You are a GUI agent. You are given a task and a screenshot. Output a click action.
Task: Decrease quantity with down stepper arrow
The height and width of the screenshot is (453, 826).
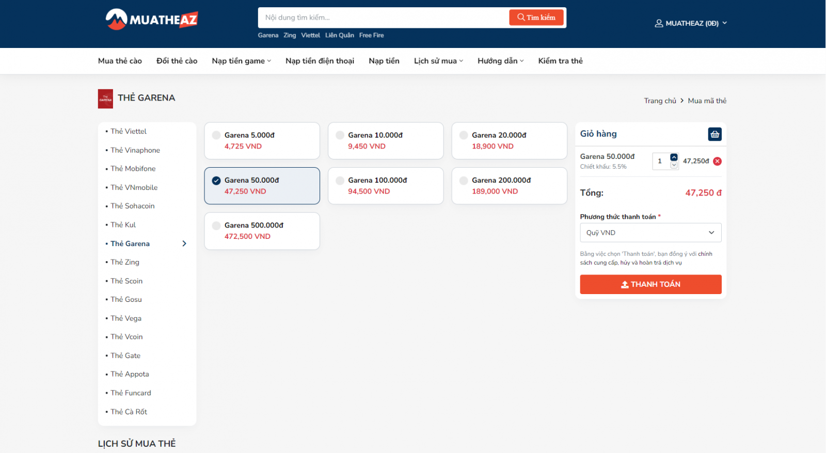[x=674, y=165]
